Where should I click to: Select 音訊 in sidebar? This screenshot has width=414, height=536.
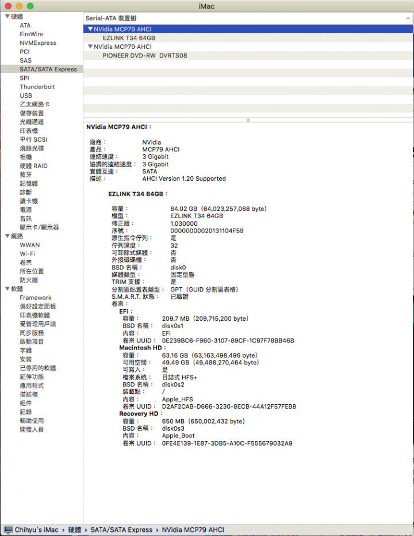click(x=26, y=219)
